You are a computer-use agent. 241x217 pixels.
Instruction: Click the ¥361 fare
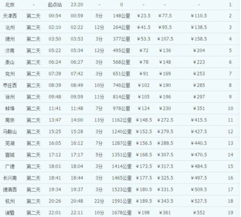(x=165, y=213)
